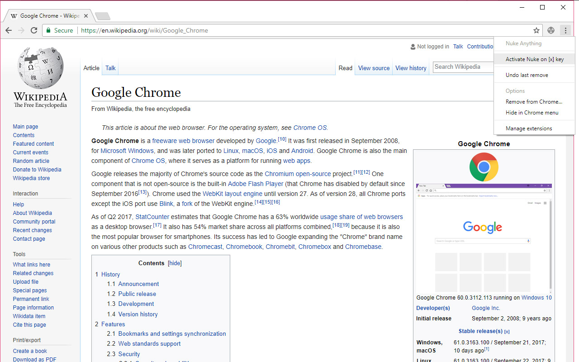
Task: Open the Windows 10 link in the infobox caption
Action: click(x=536, y=298)
